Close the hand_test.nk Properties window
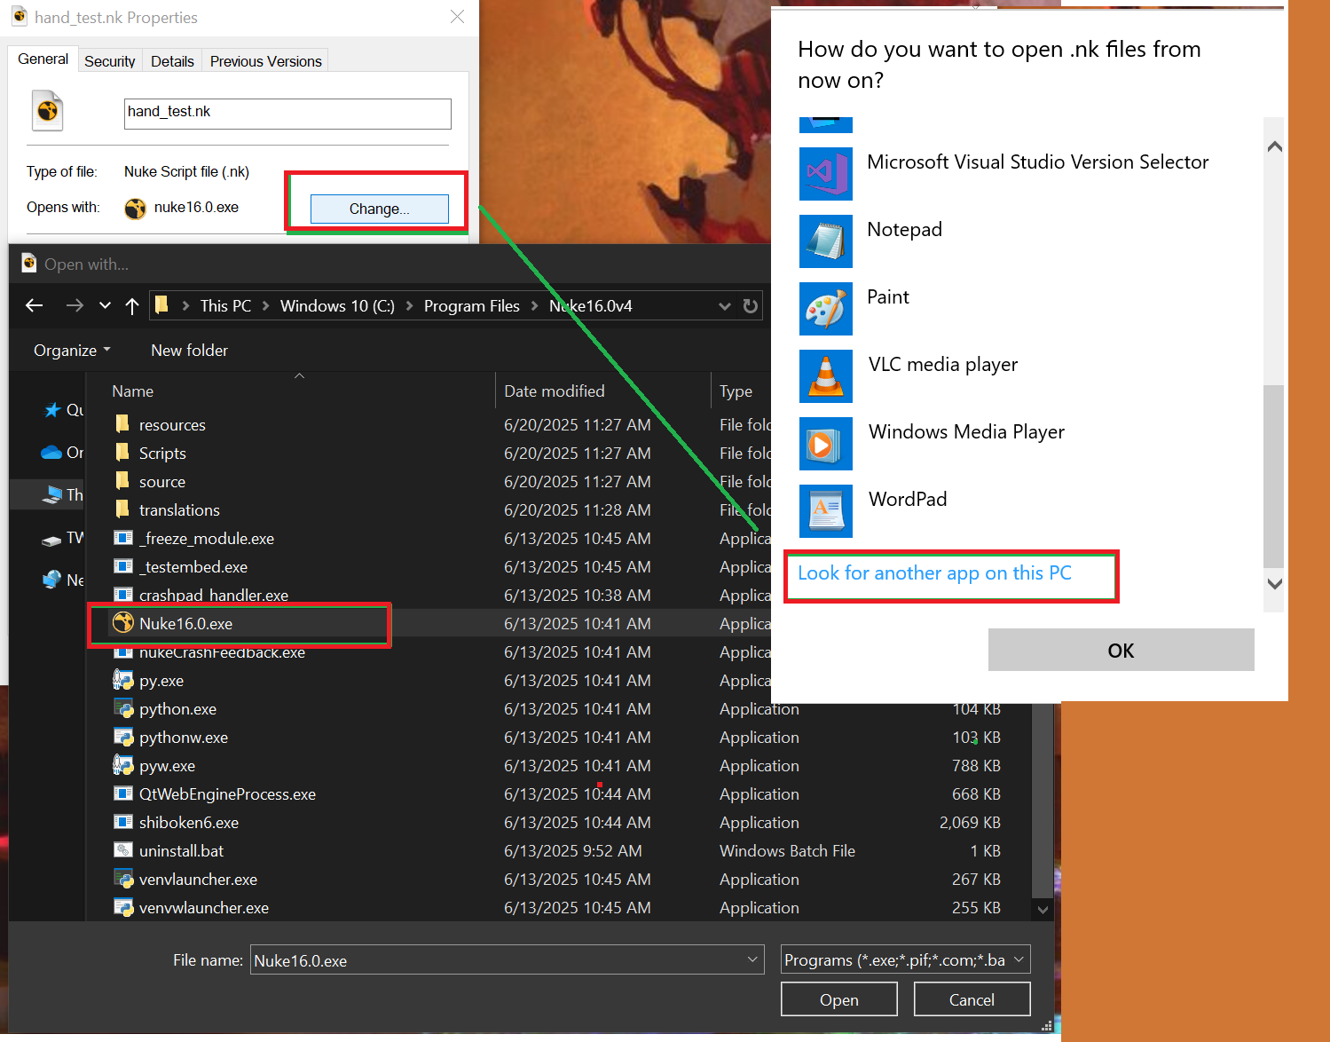 point(457,17)
